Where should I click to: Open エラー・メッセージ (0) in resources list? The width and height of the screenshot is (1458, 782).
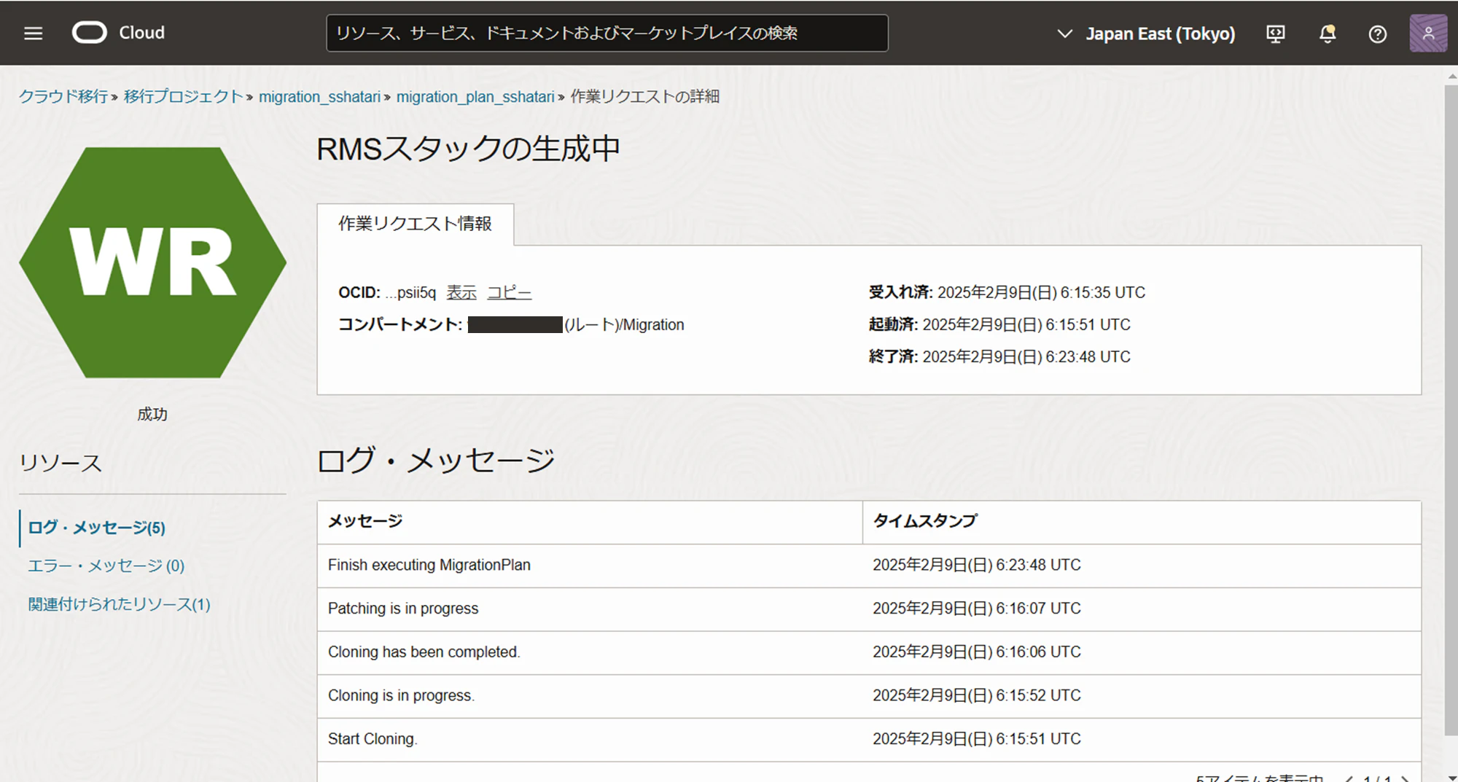(106, 566)
